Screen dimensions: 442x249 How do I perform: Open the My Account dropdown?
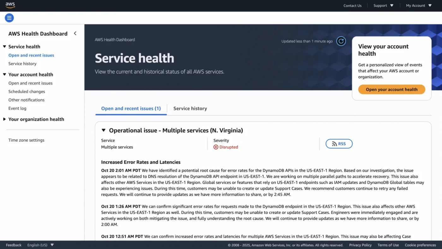(419, 6)
